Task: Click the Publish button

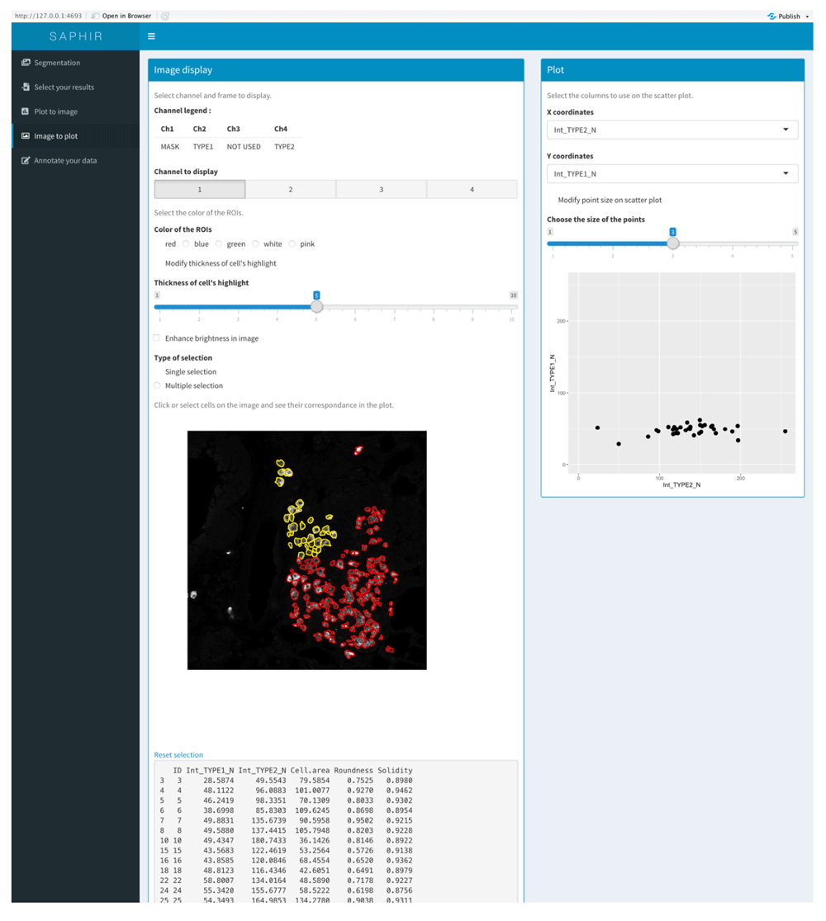Action: click(788, 16)
